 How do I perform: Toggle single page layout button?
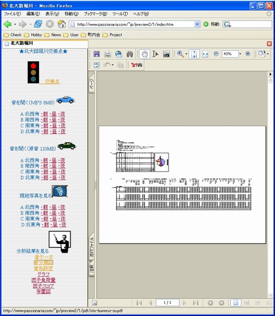coord(235,303)
